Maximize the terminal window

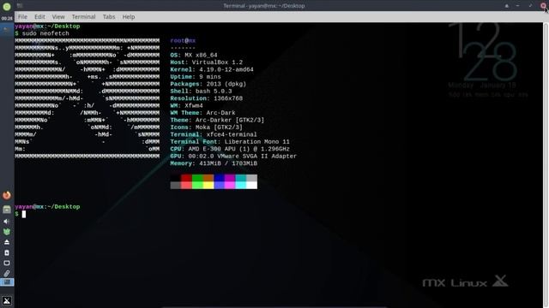click(530, 6)
